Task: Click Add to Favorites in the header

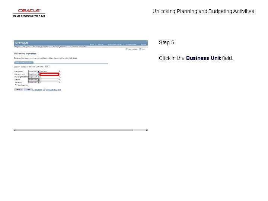Action: pyautogui.click(x=131, y=45)
